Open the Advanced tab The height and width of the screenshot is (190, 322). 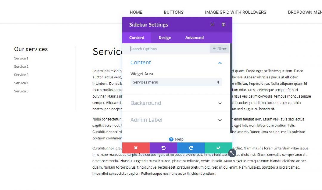(194, 38)
